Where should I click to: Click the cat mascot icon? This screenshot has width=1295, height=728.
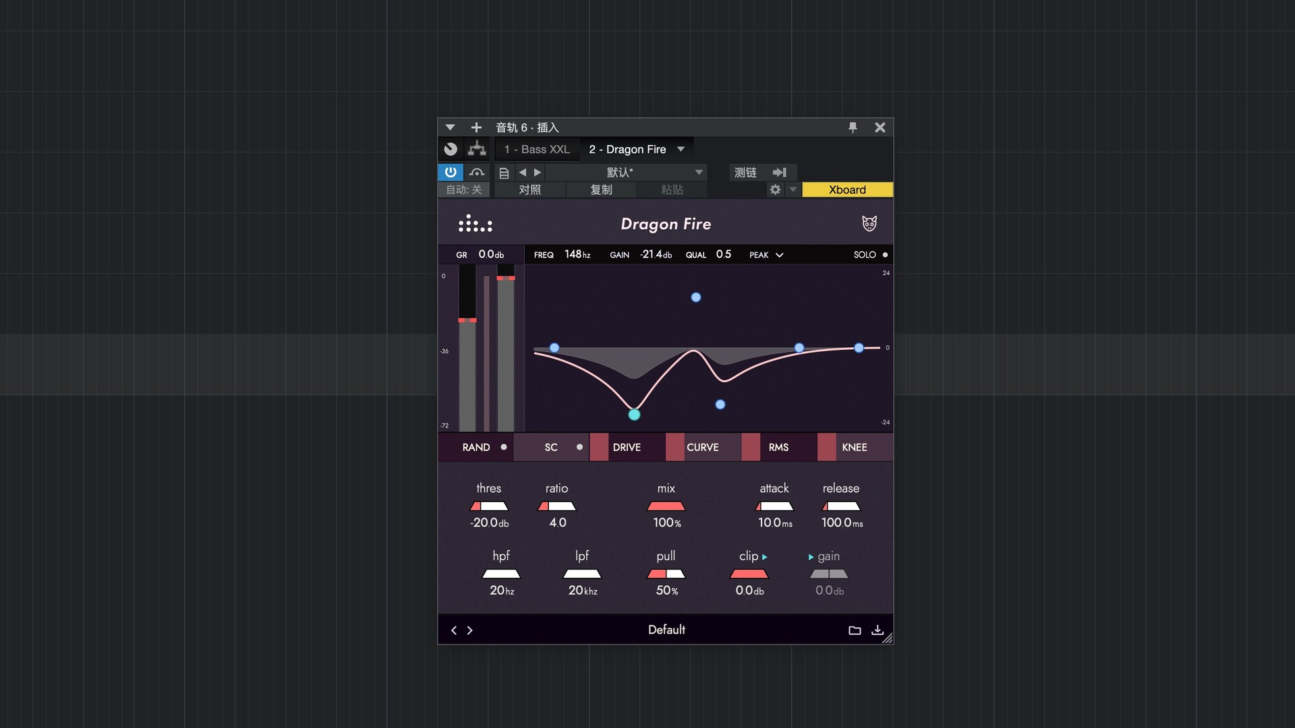click(869, 224)
